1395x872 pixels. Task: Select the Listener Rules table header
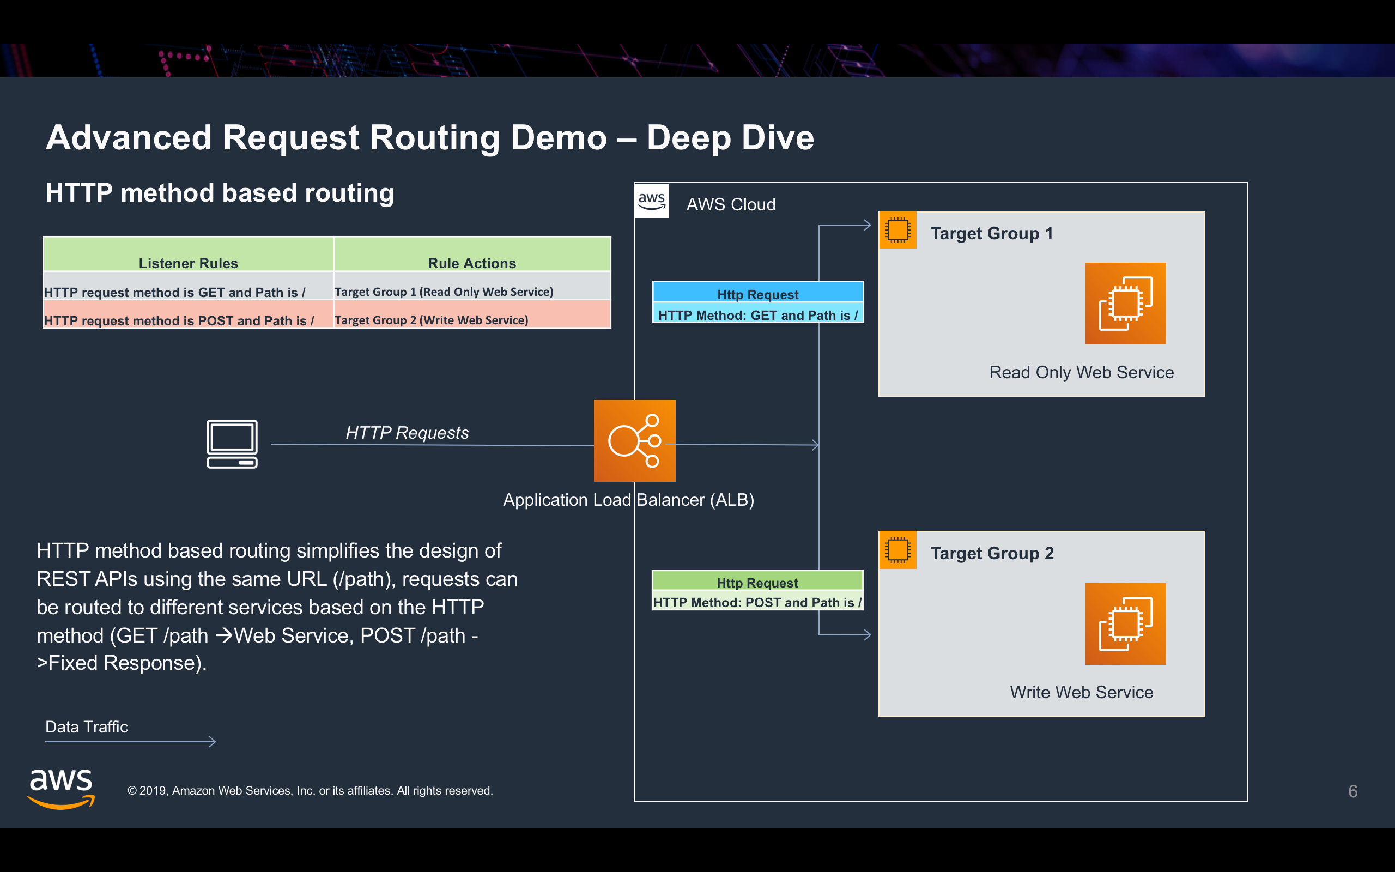(x=188, y=262)
